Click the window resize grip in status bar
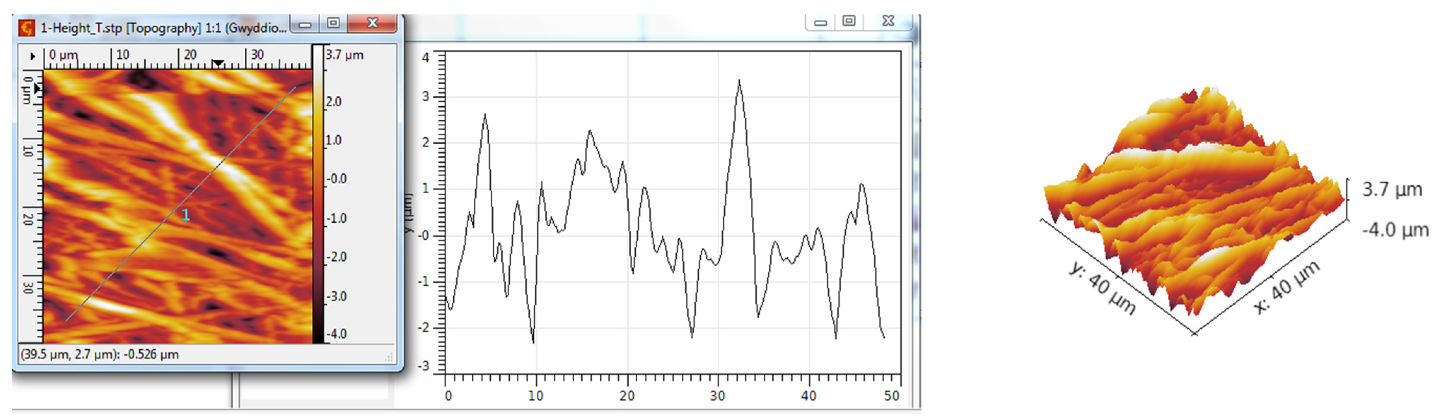Viewport: 1439px width, 420px height. pos(389,358)
